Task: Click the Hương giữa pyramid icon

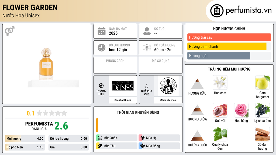Action: tap(197, 110)
